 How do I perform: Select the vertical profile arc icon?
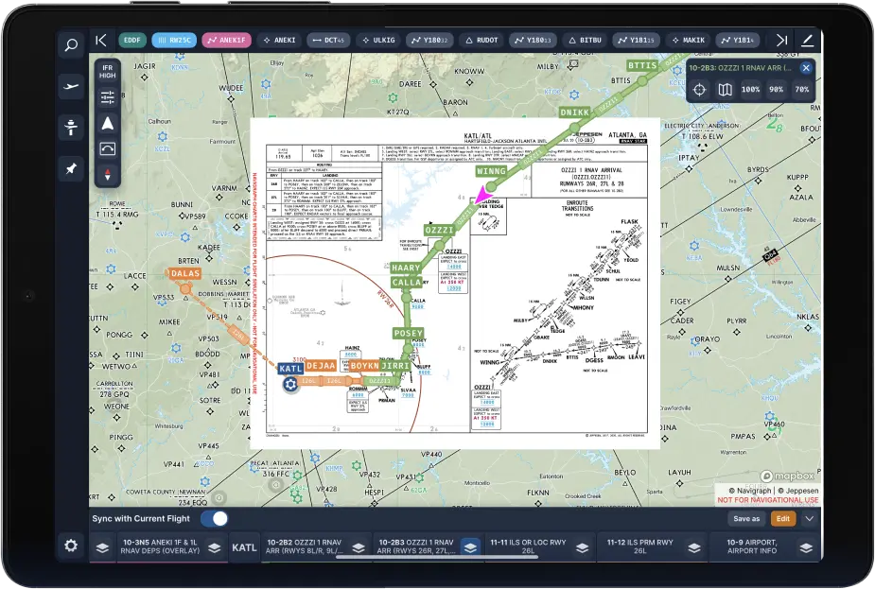pos(107,147)
